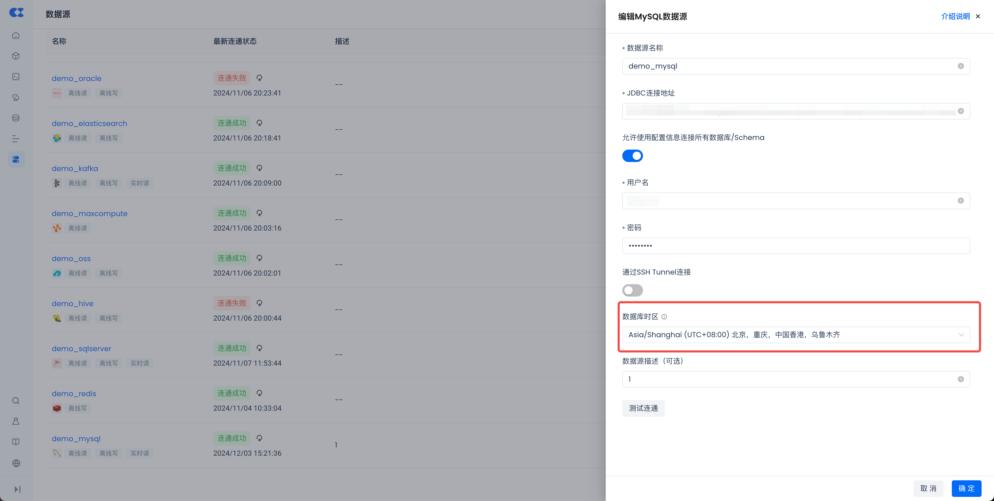Viewport: 994px width, 501px height.
Task: Close the 编辑MySQL数据源 panel
Action: pos(978,16)
